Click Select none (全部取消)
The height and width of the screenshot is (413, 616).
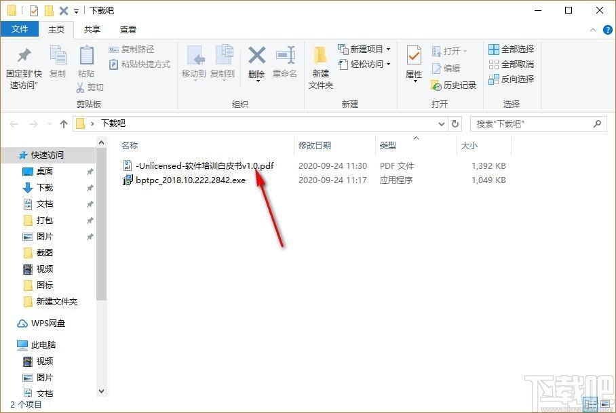(x=511, y=64)
